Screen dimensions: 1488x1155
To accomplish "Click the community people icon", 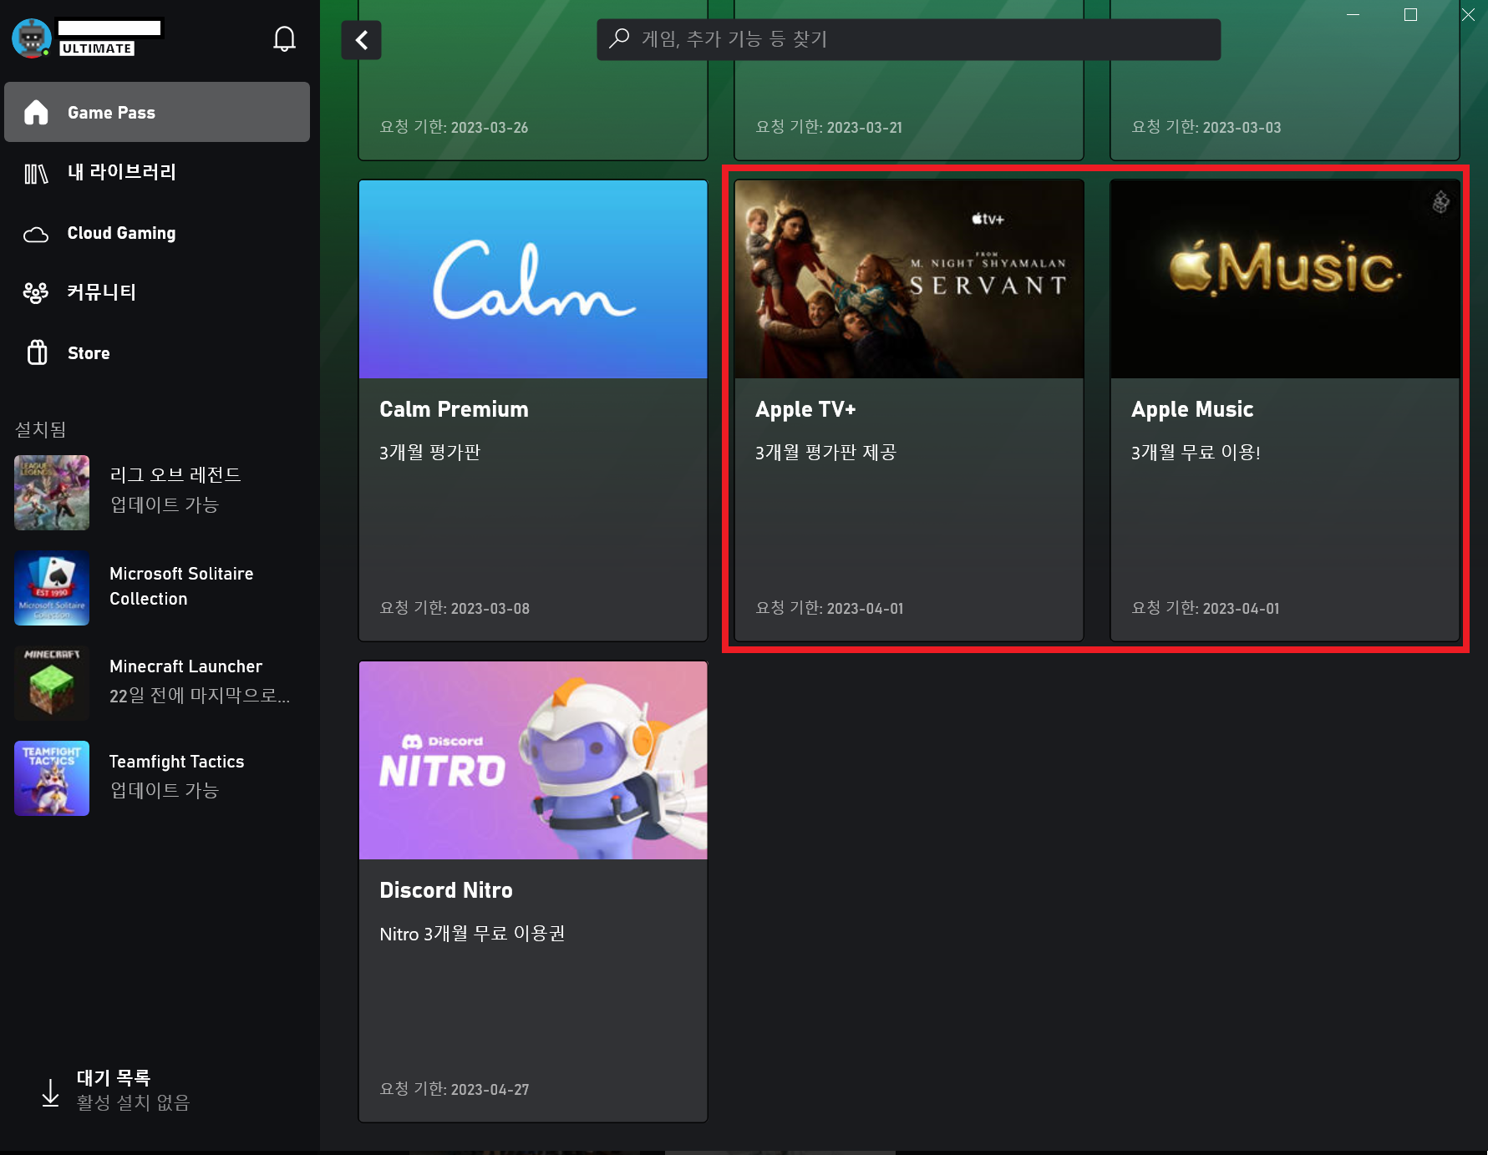I will coord(36,292).
